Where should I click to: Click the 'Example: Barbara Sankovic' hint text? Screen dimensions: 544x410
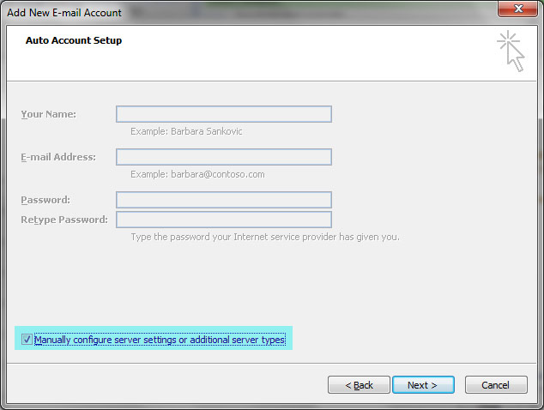[187, 131]
